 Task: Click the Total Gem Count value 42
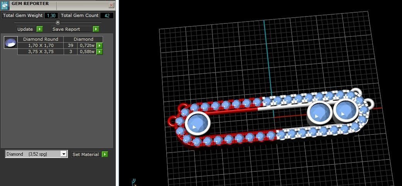coord(107,16)
